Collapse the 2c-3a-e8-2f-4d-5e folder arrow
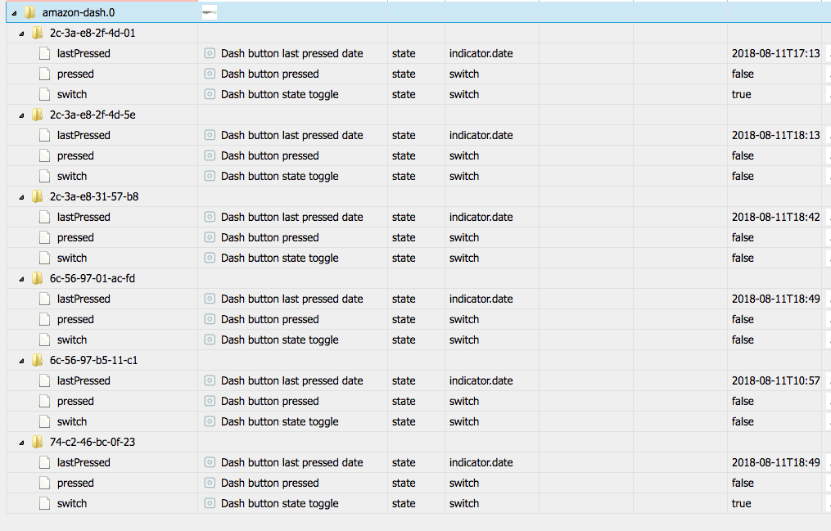831x531 pixels. coord(22,115)
